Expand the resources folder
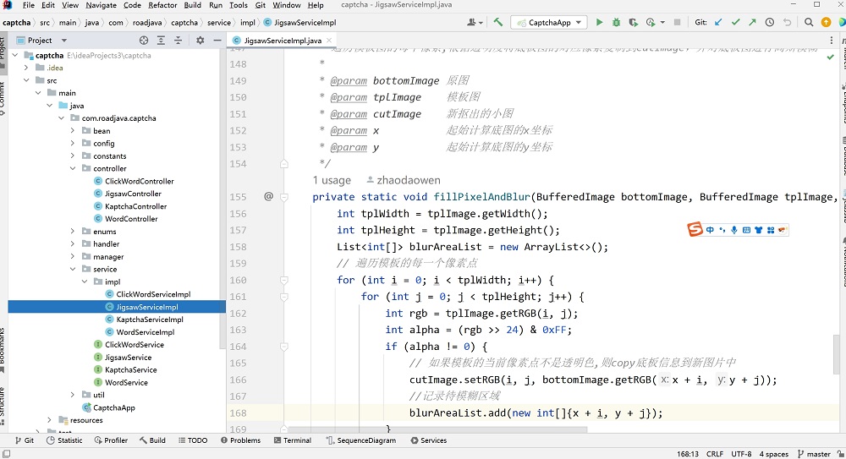Screen dimensions: 846x459 (x=49, y=419)
